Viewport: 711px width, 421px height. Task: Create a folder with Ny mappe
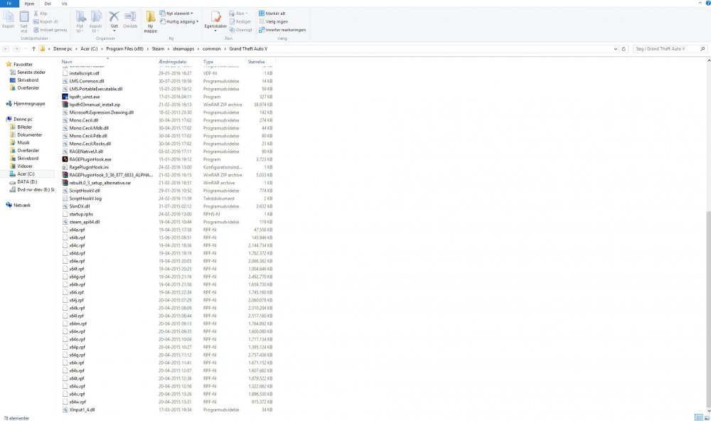151,22
